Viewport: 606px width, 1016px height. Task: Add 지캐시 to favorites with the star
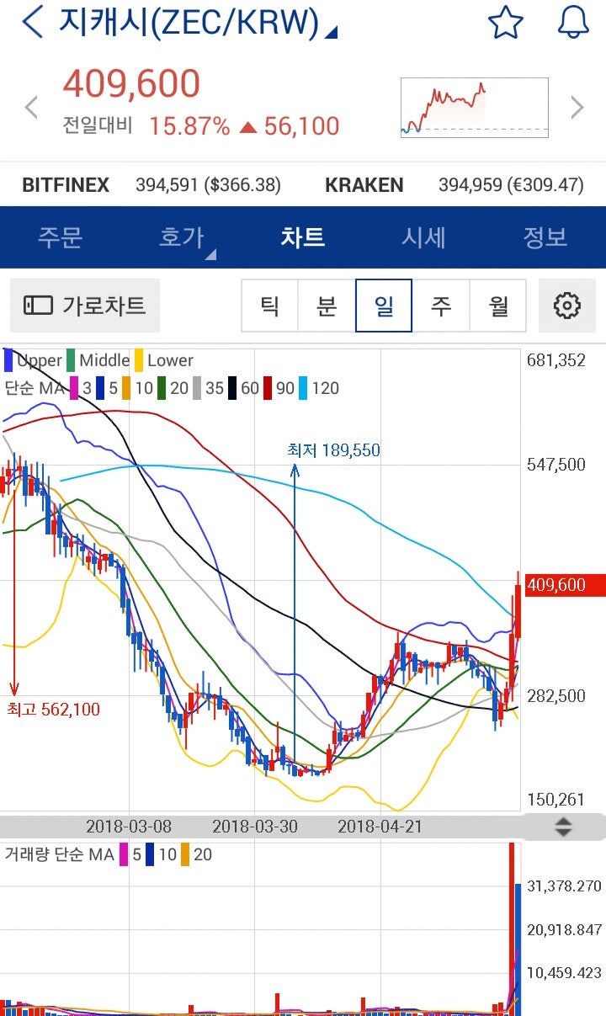(x=504, y=22)
